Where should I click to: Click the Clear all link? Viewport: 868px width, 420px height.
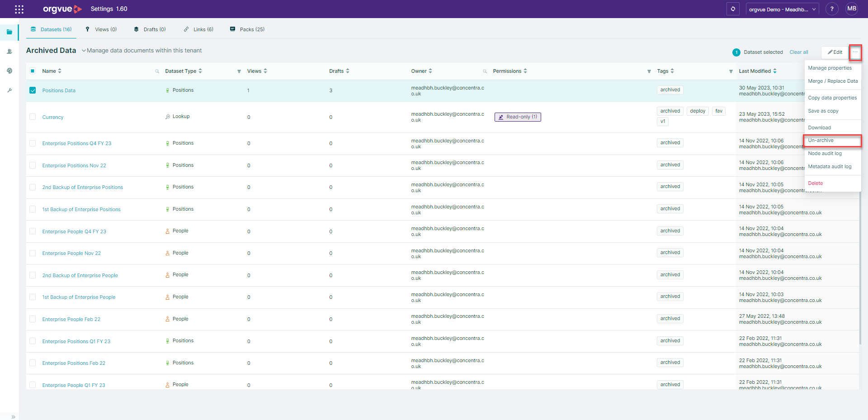pyautogui.click(x=799, y=52)
